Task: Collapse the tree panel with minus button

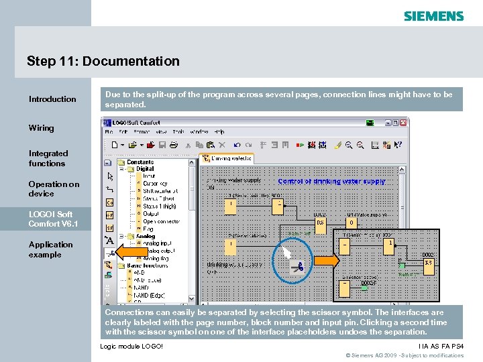Action: (108, 163)
